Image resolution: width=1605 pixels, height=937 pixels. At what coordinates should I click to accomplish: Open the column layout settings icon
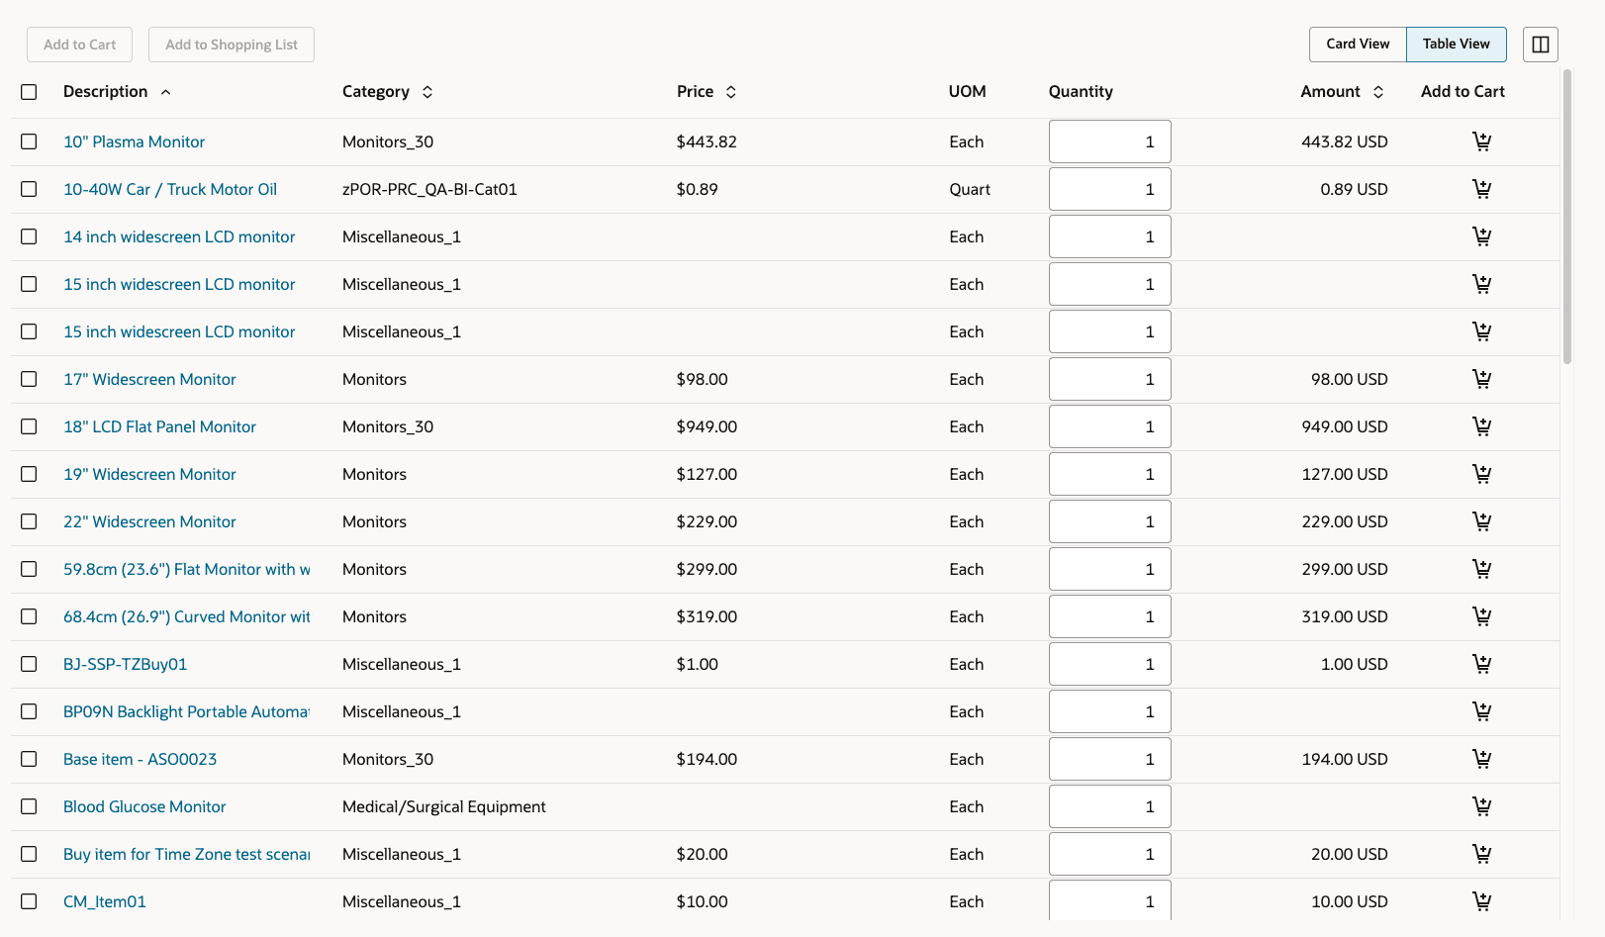pyautogui.click(x=1540, y=45)
